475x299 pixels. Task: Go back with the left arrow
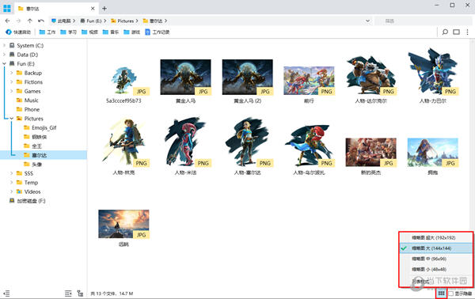click(x=8, y=21)
